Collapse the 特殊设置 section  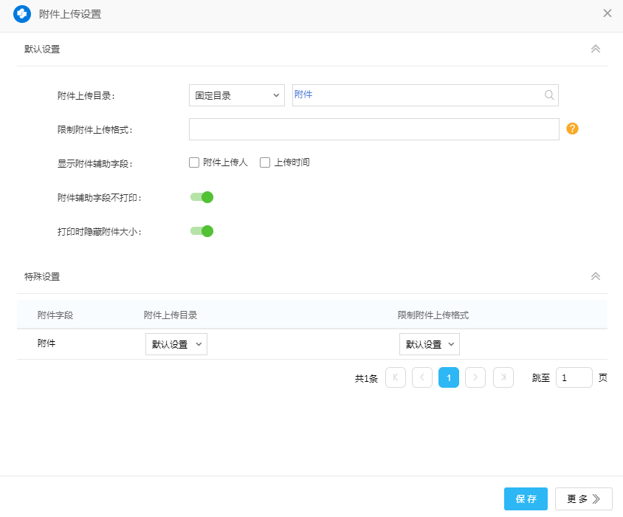596,277
